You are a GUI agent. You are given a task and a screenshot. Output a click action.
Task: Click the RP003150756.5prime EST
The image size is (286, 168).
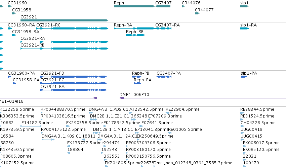click(148, 156)
